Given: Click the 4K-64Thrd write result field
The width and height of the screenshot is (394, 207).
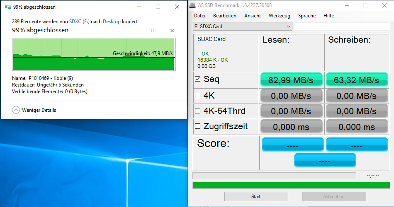Looking at the screenshot, I should point(357,111).
